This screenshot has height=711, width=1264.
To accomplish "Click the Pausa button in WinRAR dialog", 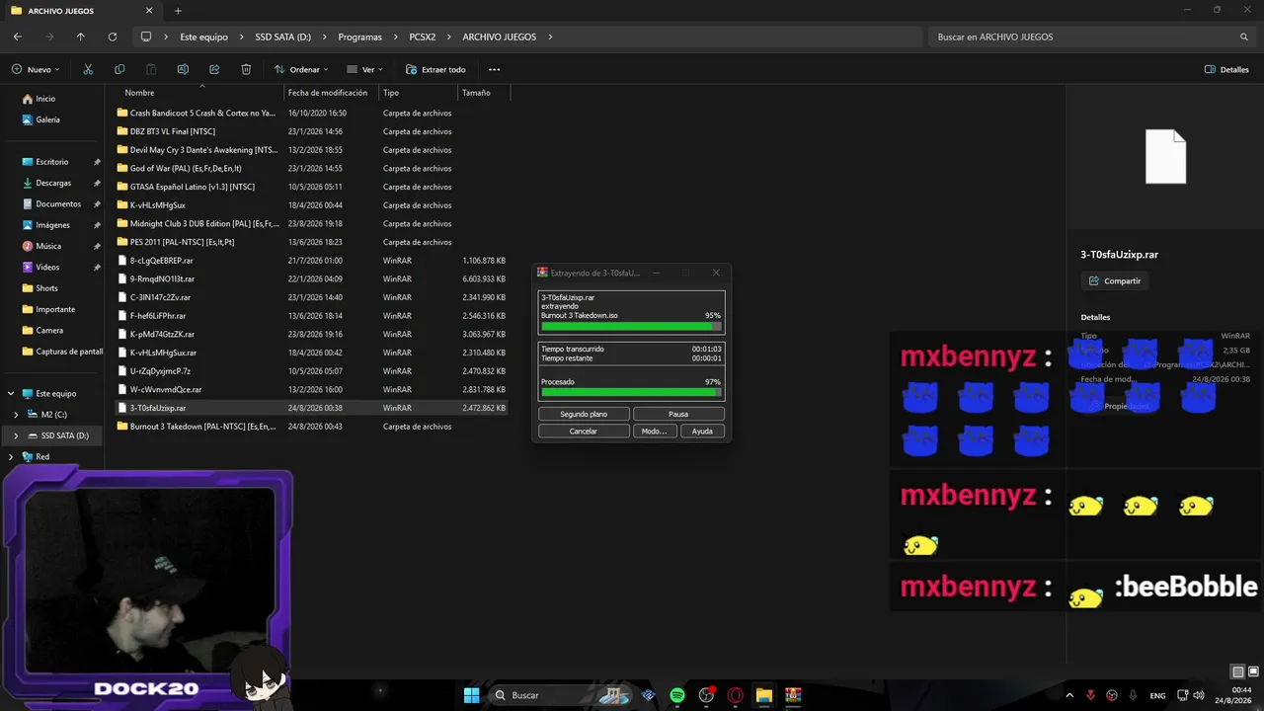I will (x=678, y=414).
